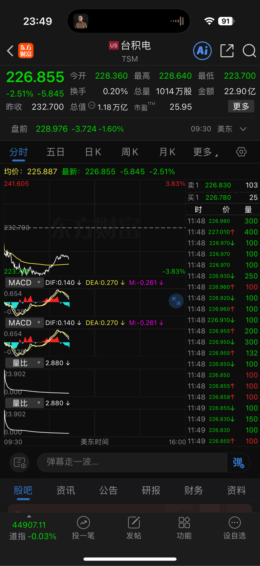
Task: Open the first 量比 indicator dropdown
Action: 24,363
